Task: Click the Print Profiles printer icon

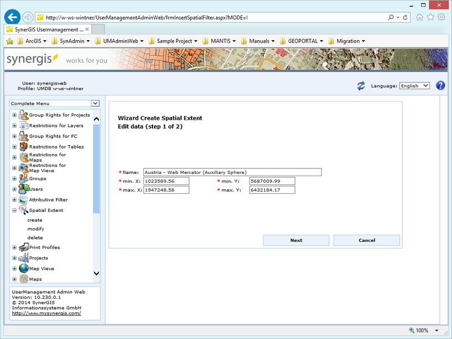Action: point(23,247)
